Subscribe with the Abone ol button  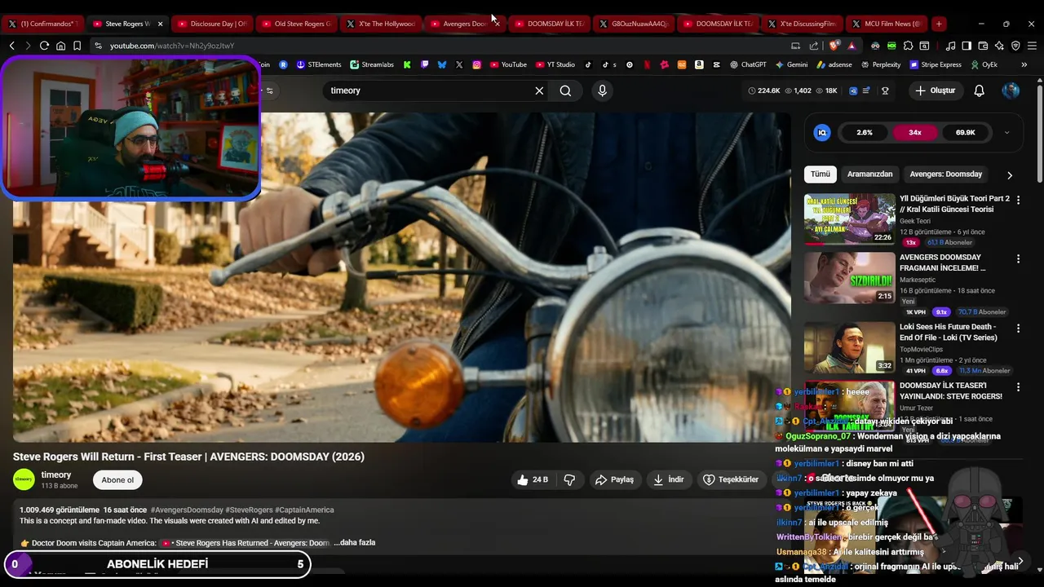point(117,480)
